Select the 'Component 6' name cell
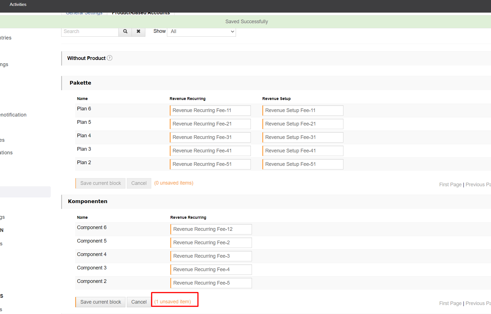 (x=92, y=227)
